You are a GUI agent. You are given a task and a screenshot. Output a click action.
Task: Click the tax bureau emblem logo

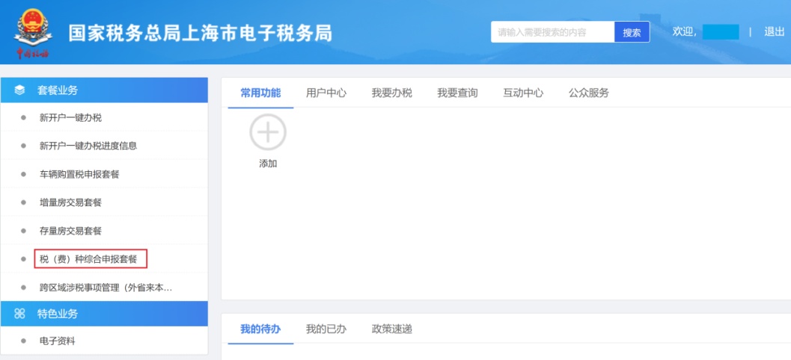[31, 33]
